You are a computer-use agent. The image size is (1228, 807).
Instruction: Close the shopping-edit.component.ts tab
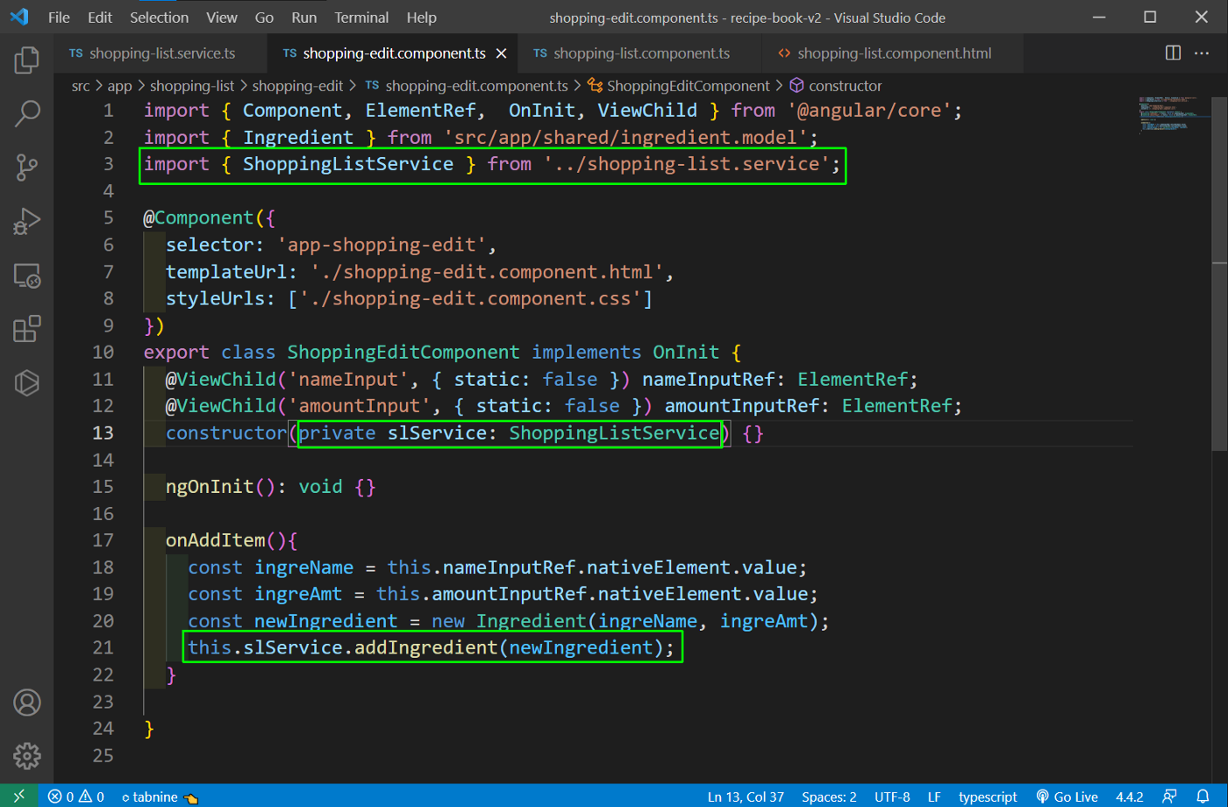point(502,54)
